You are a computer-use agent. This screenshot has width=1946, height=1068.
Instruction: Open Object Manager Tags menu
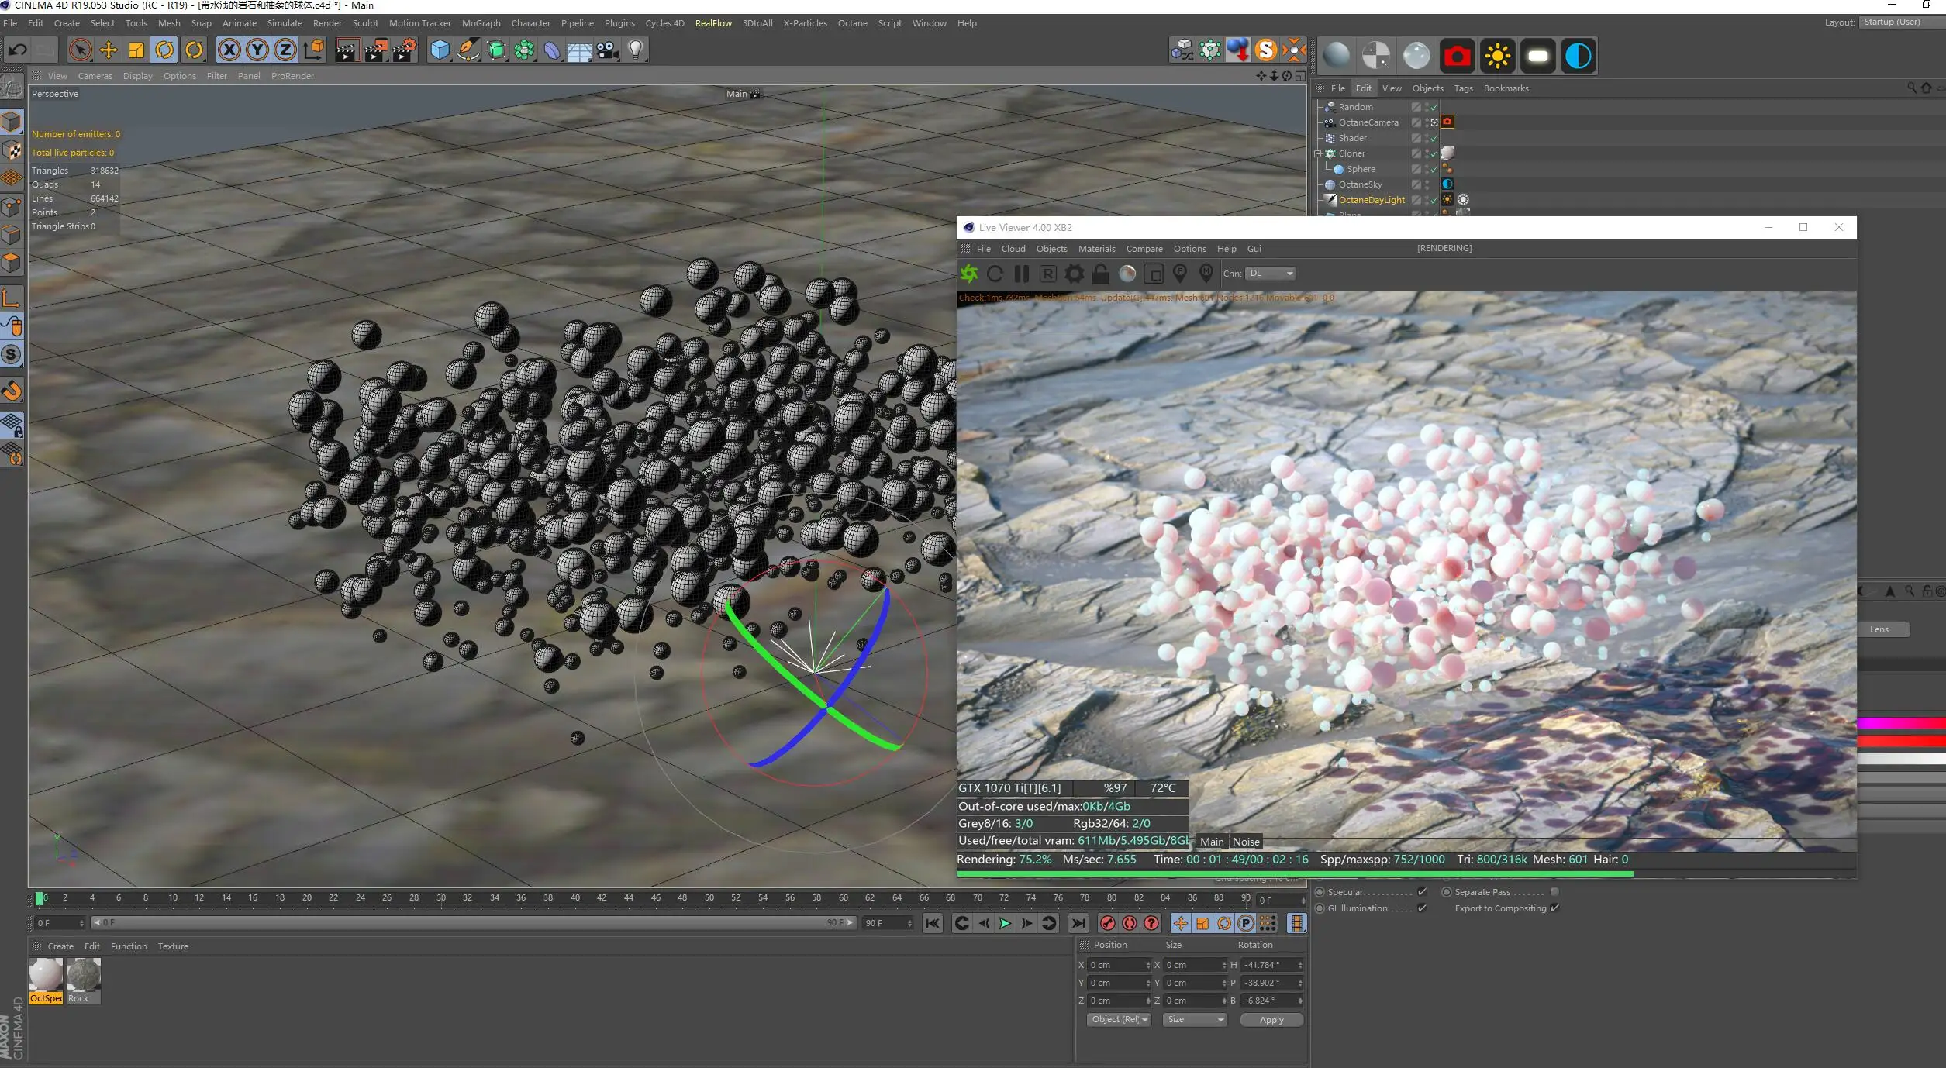tap(1463, 88)
